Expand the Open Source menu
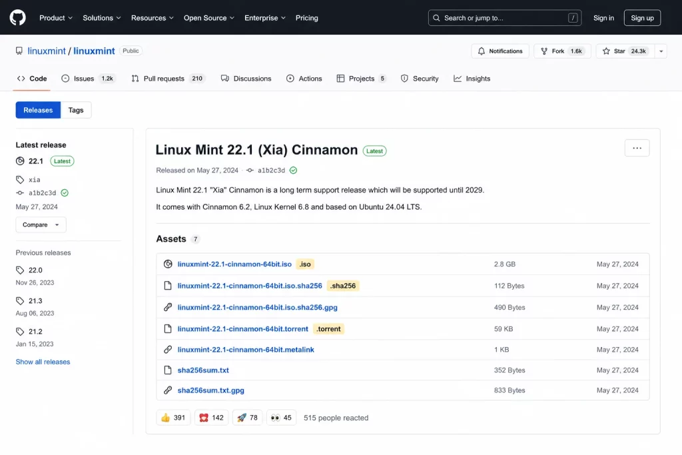Image resolution: width=682 pixels, height=455 pixels. 208,18
